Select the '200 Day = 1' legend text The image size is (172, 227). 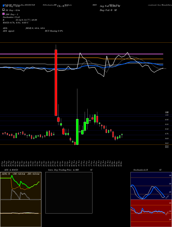[12, 14]
